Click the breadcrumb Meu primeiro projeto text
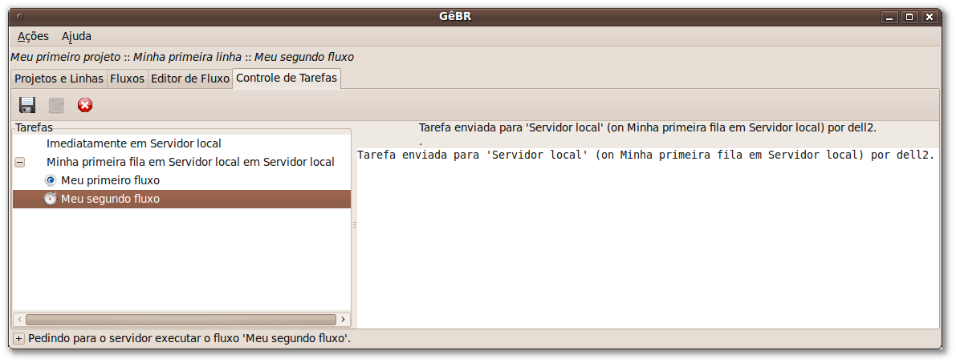This screenshot has height=363, width=956. [66, 57]
